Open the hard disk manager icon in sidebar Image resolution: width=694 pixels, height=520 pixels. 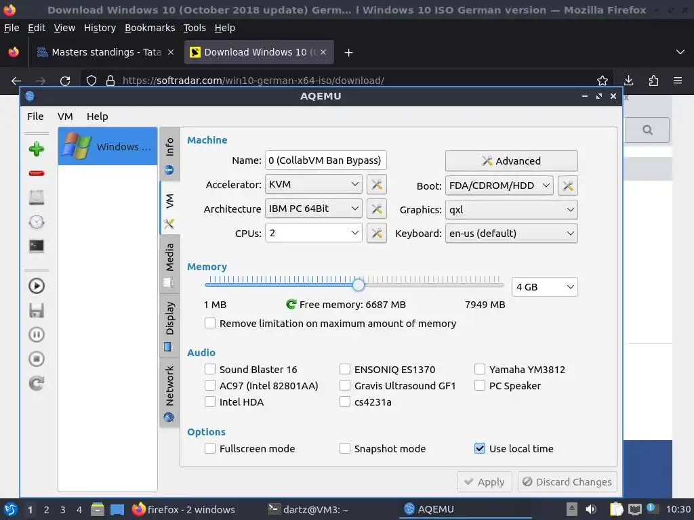coord(37,197)
